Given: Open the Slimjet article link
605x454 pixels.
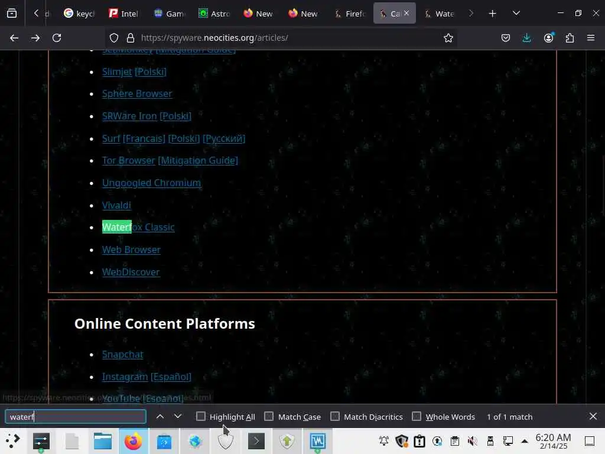Looking at the screenshot, I should tap(117, 72).
